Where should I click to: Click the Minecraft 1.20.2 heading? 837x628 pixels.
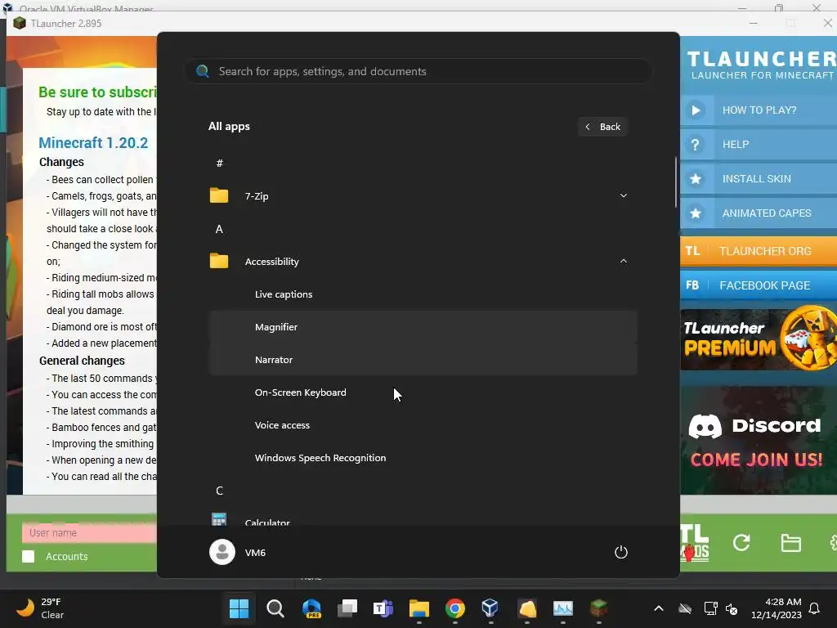tap(93, 142)
